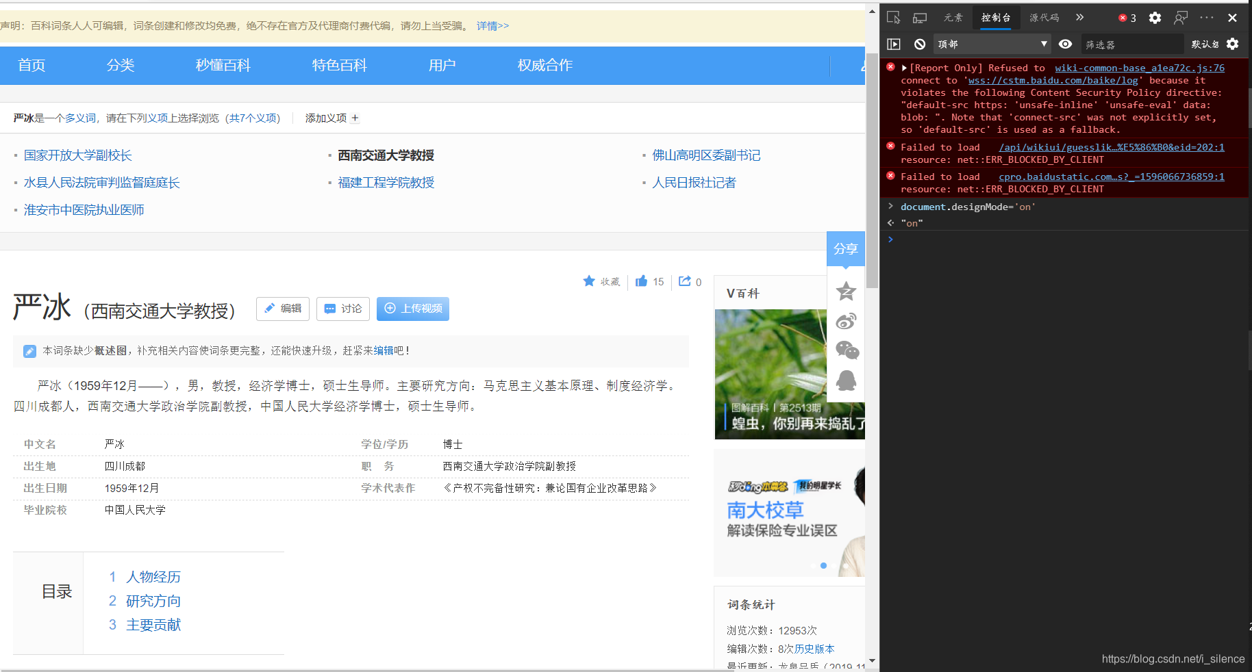Like the entry with the thumbs-up icon
This screenshot has width=1252, height=672.
(x=641, y=281)
